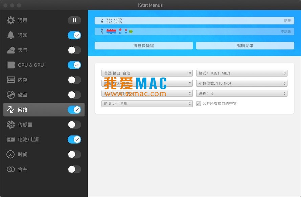Open the IP 地址: 全部 dropdown
Viewport: 301px width, 197px height.
pyautogui.click(x=147, y=104)
